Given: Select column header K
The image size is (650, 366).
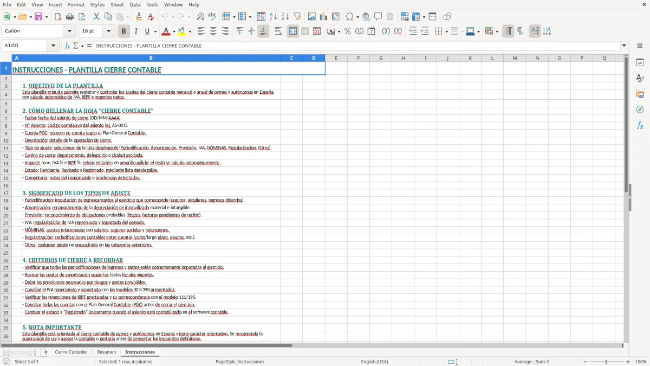Looking at the screenshot, I should [470, 58].
